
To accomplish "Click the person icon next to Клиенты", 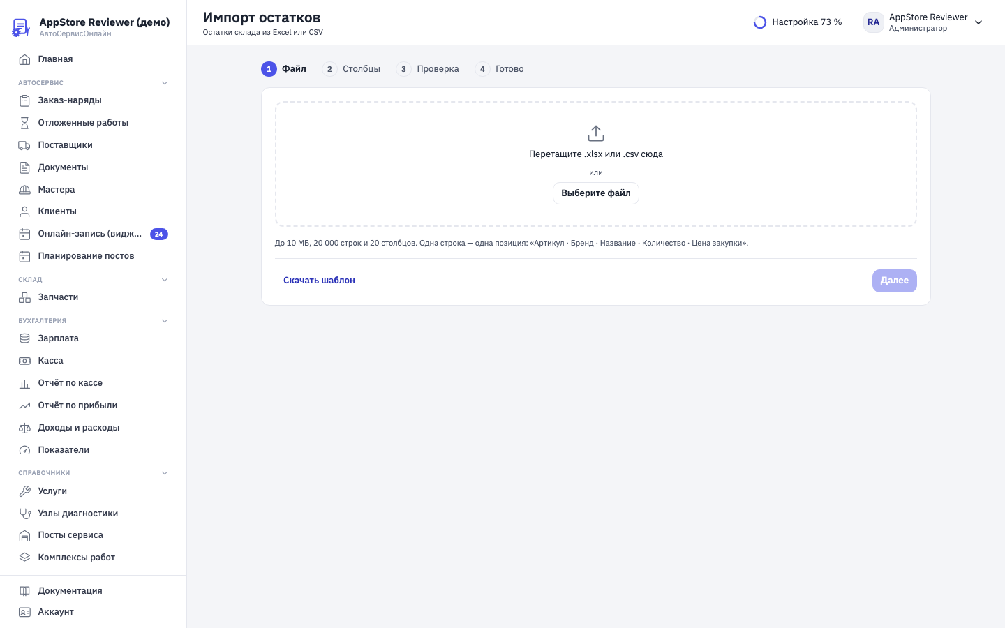I will 24,211.
